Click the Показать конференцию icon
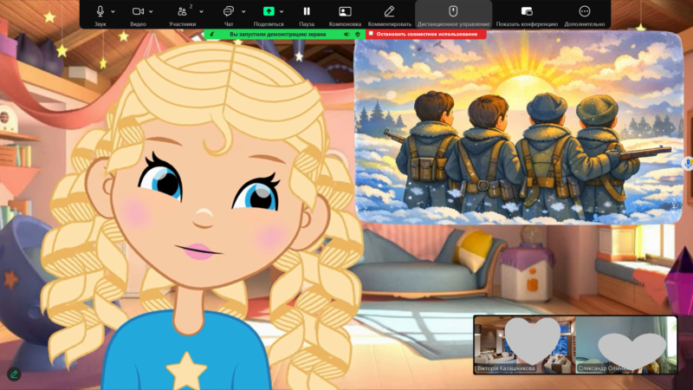This screenshot has width=693, height=390. click(527, 11)
